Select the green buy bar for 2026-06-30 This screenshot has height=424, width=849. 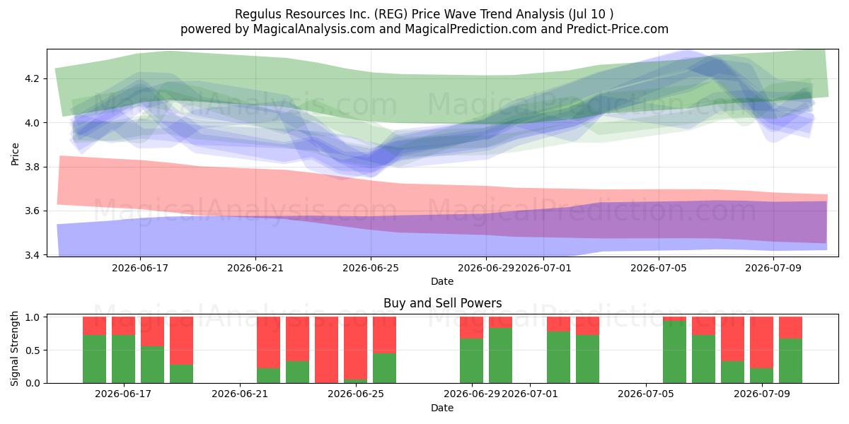tap(501, 355)
